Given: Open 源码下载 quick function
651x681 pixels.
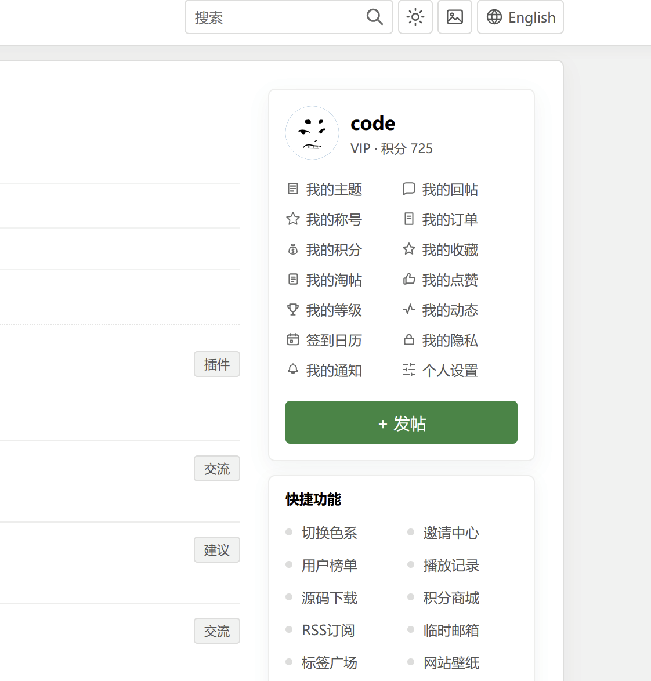Looking at the screenshot, I should pyautogui.click(x=330, y=598).
